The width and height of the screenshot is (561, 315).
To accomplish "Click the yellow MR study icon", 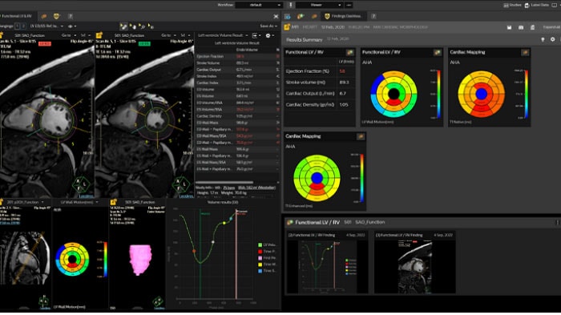I will 287,27.
